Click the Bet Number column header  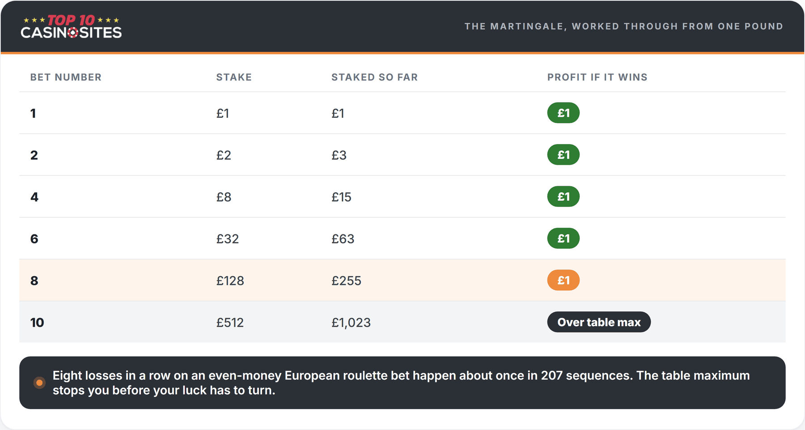66,77
